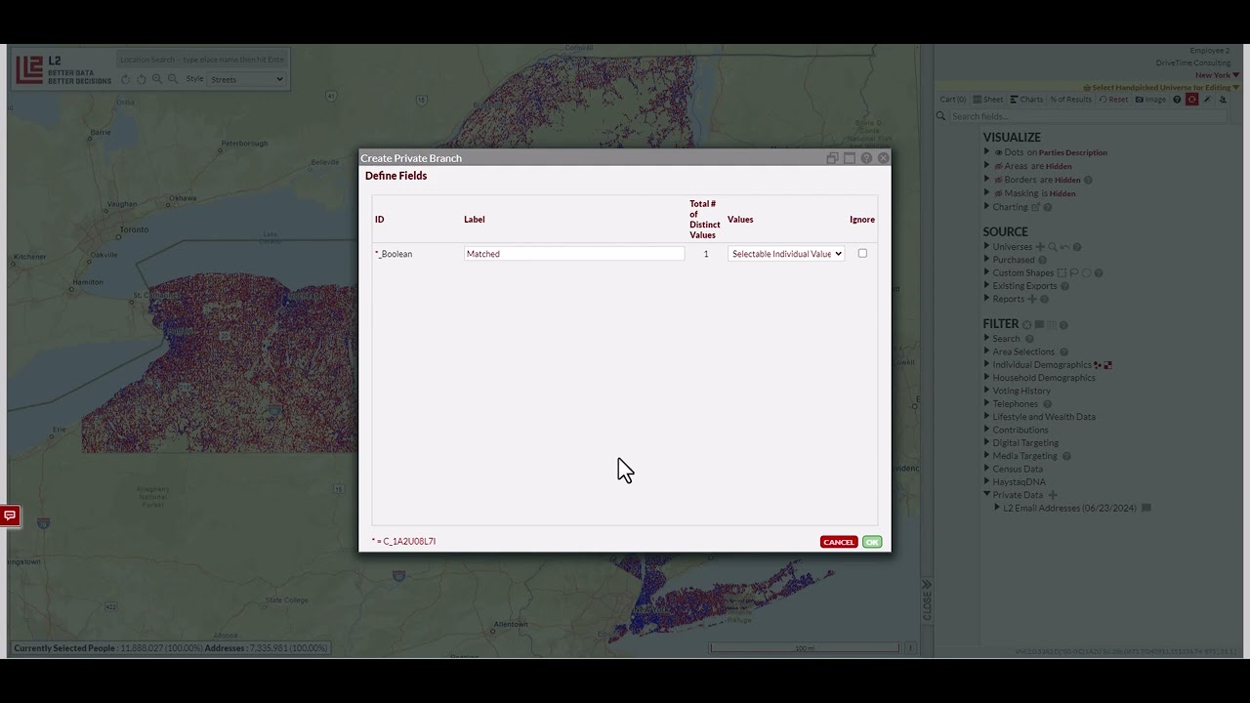1250x703 pixels.
Task: Click the Universes undo arrow icon
Action: pos(1064,247)
